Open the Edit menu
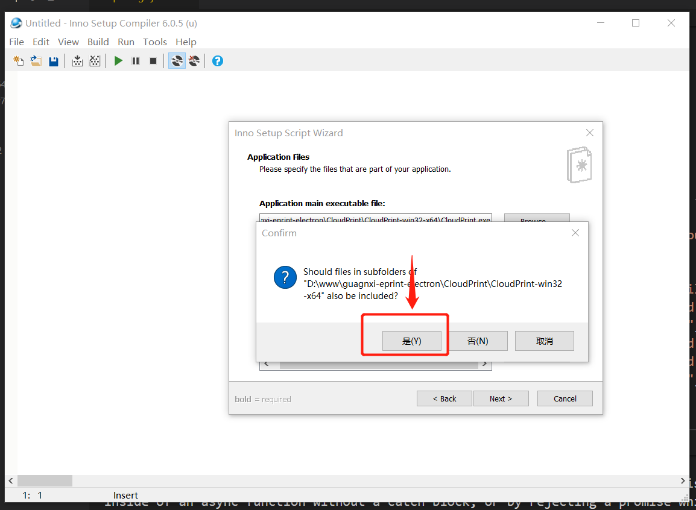696x510 pixels. tap(41, 42)
